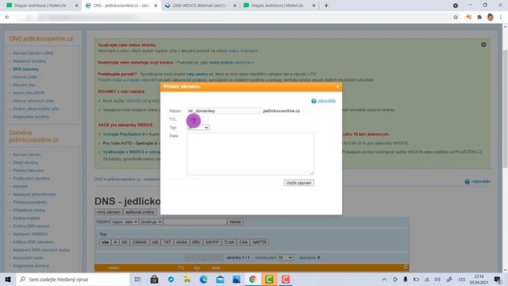
Task: Select the MX type filter
Action: coord(156,242)
